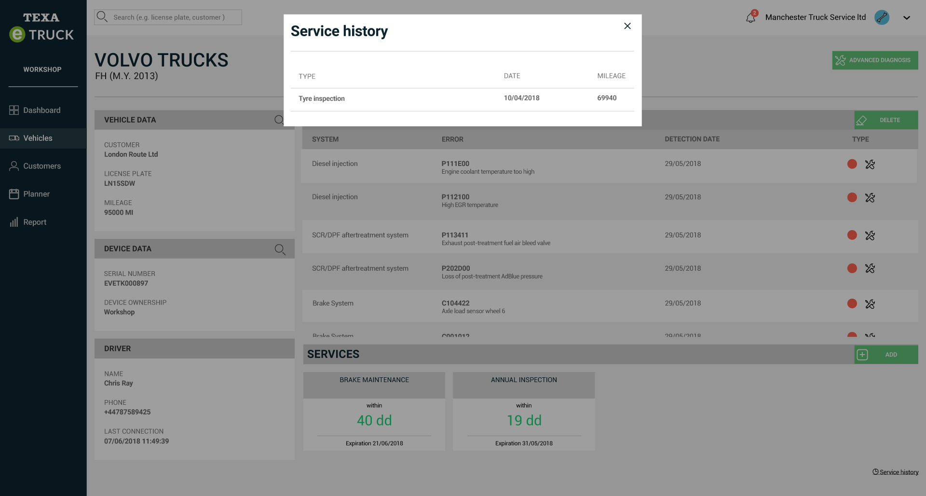Open Customers in sidebar
This screenshot has width=926, height=496.
[x=43, y=166]
